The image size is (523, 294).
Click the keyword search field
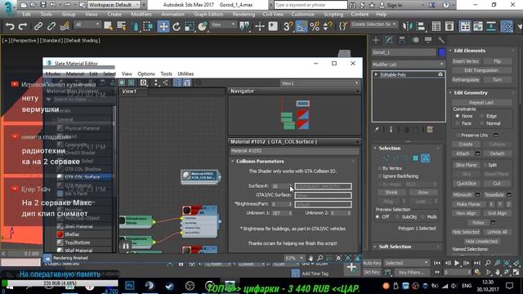coord(311,5)
